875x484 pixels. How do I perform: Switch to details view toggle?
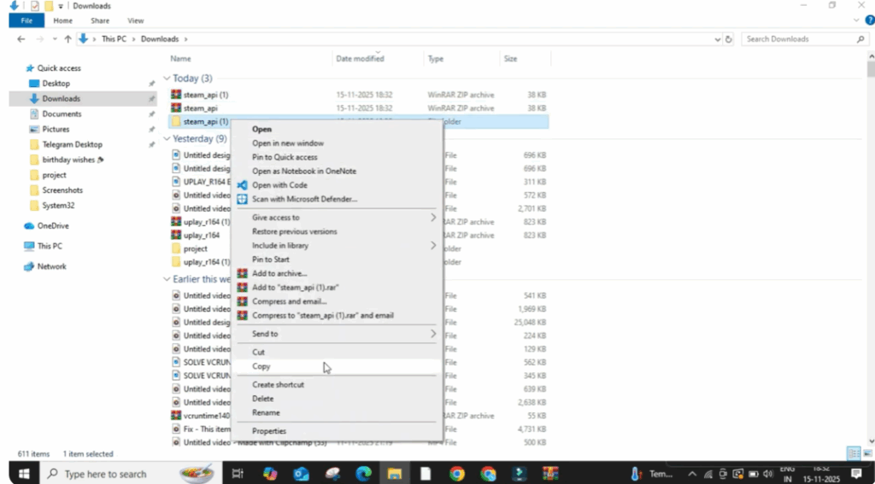852,453
